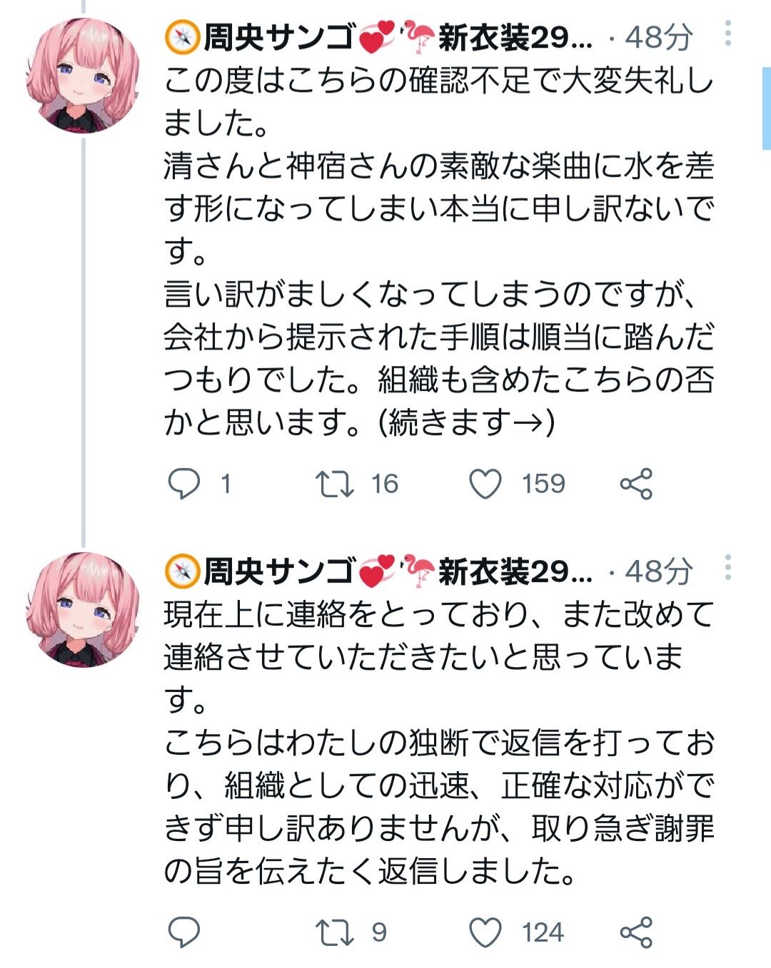Reply to the second tweet
This screenshot has width=771, height=968.
coord(183,932)
